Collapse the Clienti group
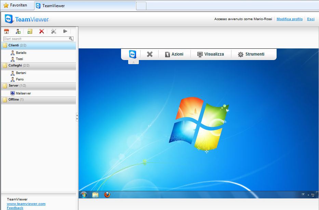The image size is (319, 210). pos(38,45)
